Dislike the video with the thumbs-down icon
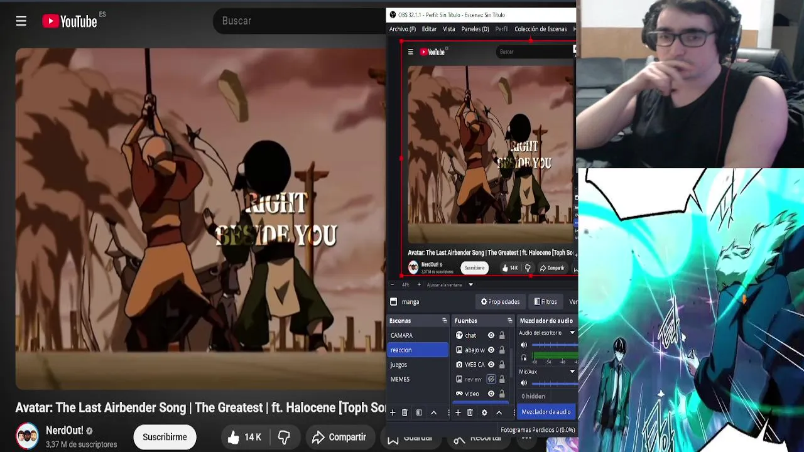 tap(284, 437)
